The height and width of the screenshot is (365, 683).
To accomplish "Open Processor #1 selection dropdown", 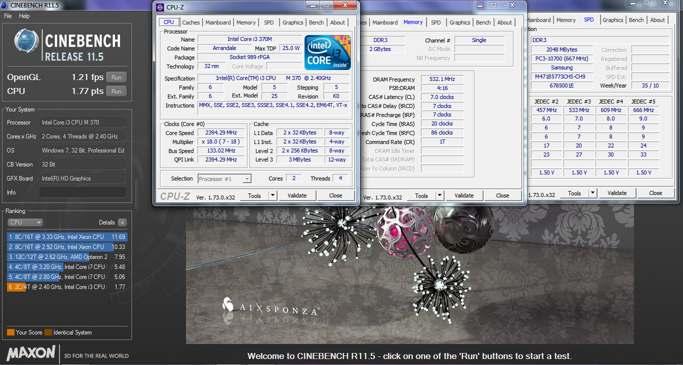I will [224, 178].
